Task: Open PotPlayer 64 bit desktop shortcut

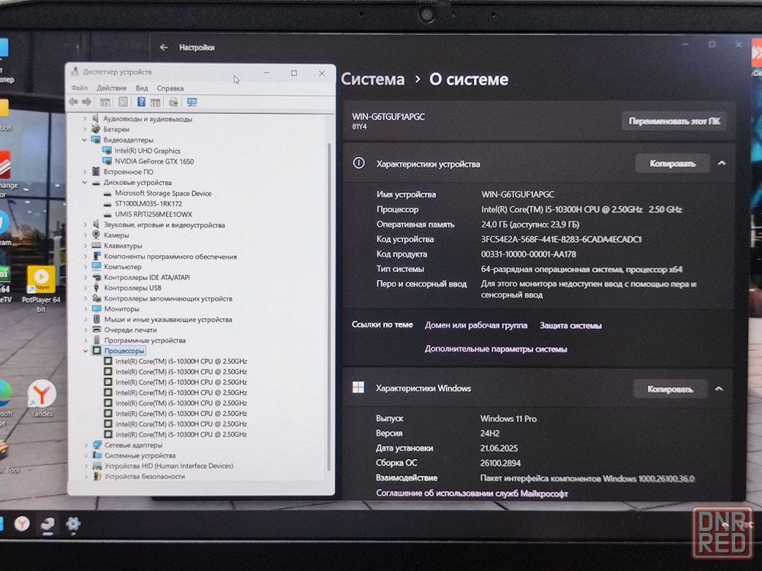Action: (41, 289)
